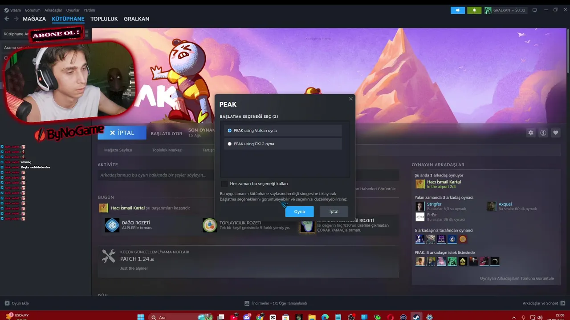Switch to the KÜTÜPHANE section
The image size is (570, 320).
click(68, 19)
